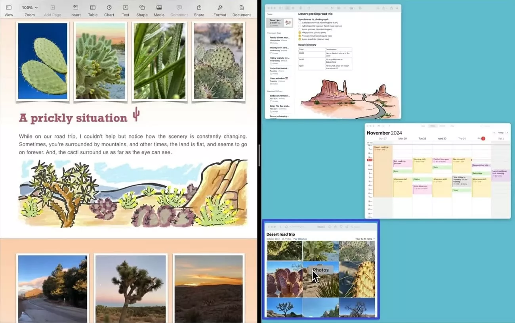The image size is (515, 323).
Task: Go to next week in Calendar
Action: (507, 133)
